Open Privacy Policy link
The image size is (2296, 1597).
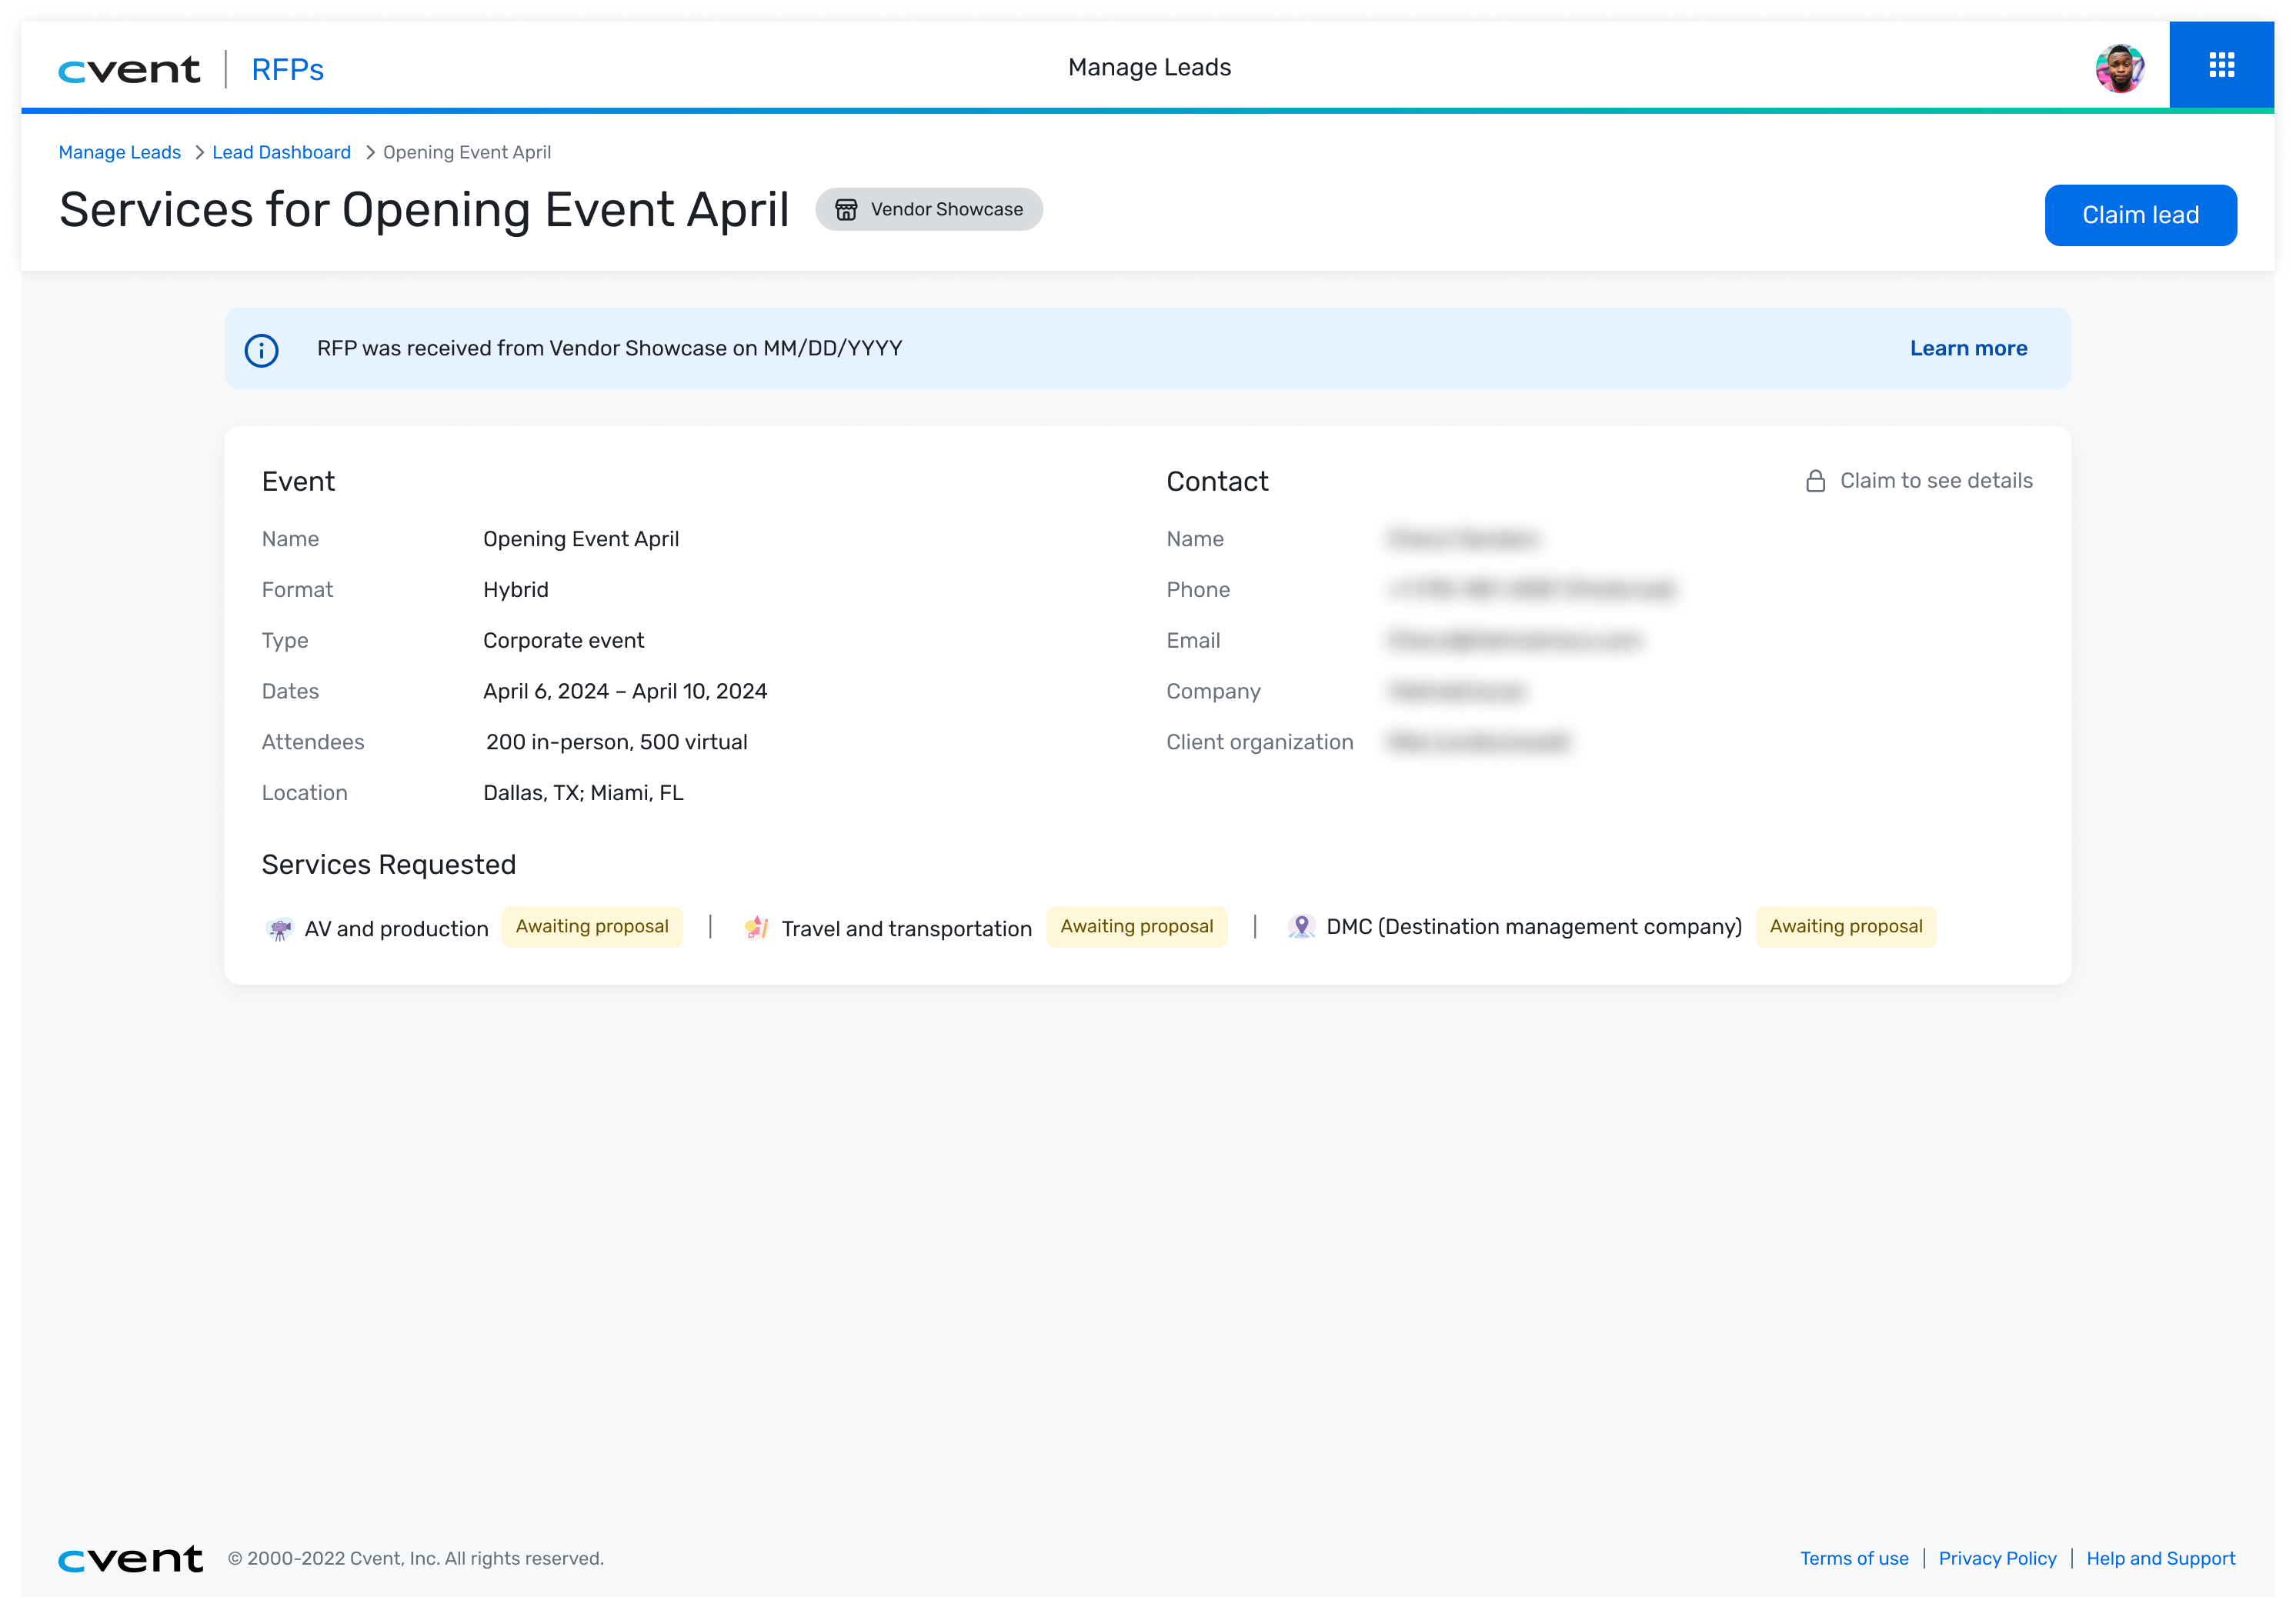[x=1997, y=1558]
